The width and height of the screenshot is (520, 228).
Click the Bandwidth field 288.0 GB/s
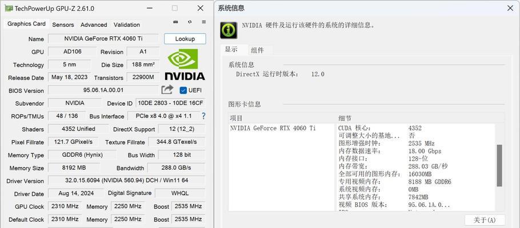tap(177, 168)
